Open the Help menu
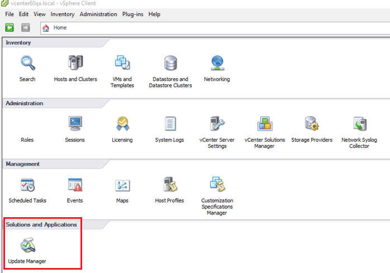 coord(154,14)
